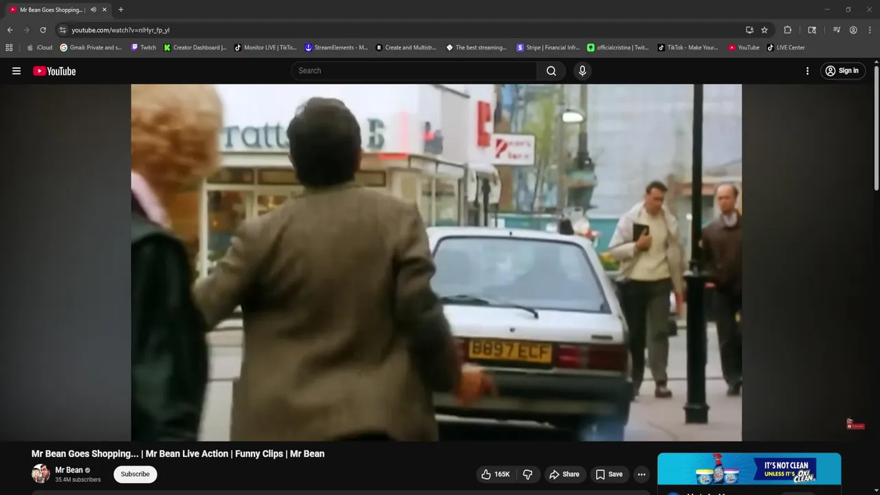This screenshot has height=495, width=880.
Task: Open officialcristina Twitch bookmark
Action: (x=618, y=47)
